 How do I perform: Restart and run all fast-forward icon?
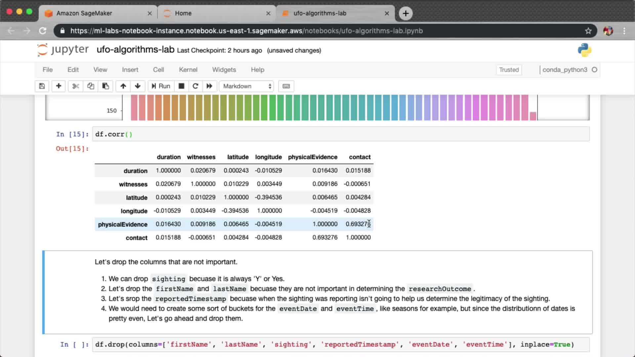coord(209,86)
